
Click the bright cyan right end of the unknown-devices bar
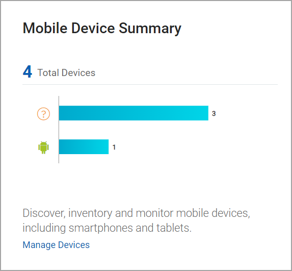[201, 113]
